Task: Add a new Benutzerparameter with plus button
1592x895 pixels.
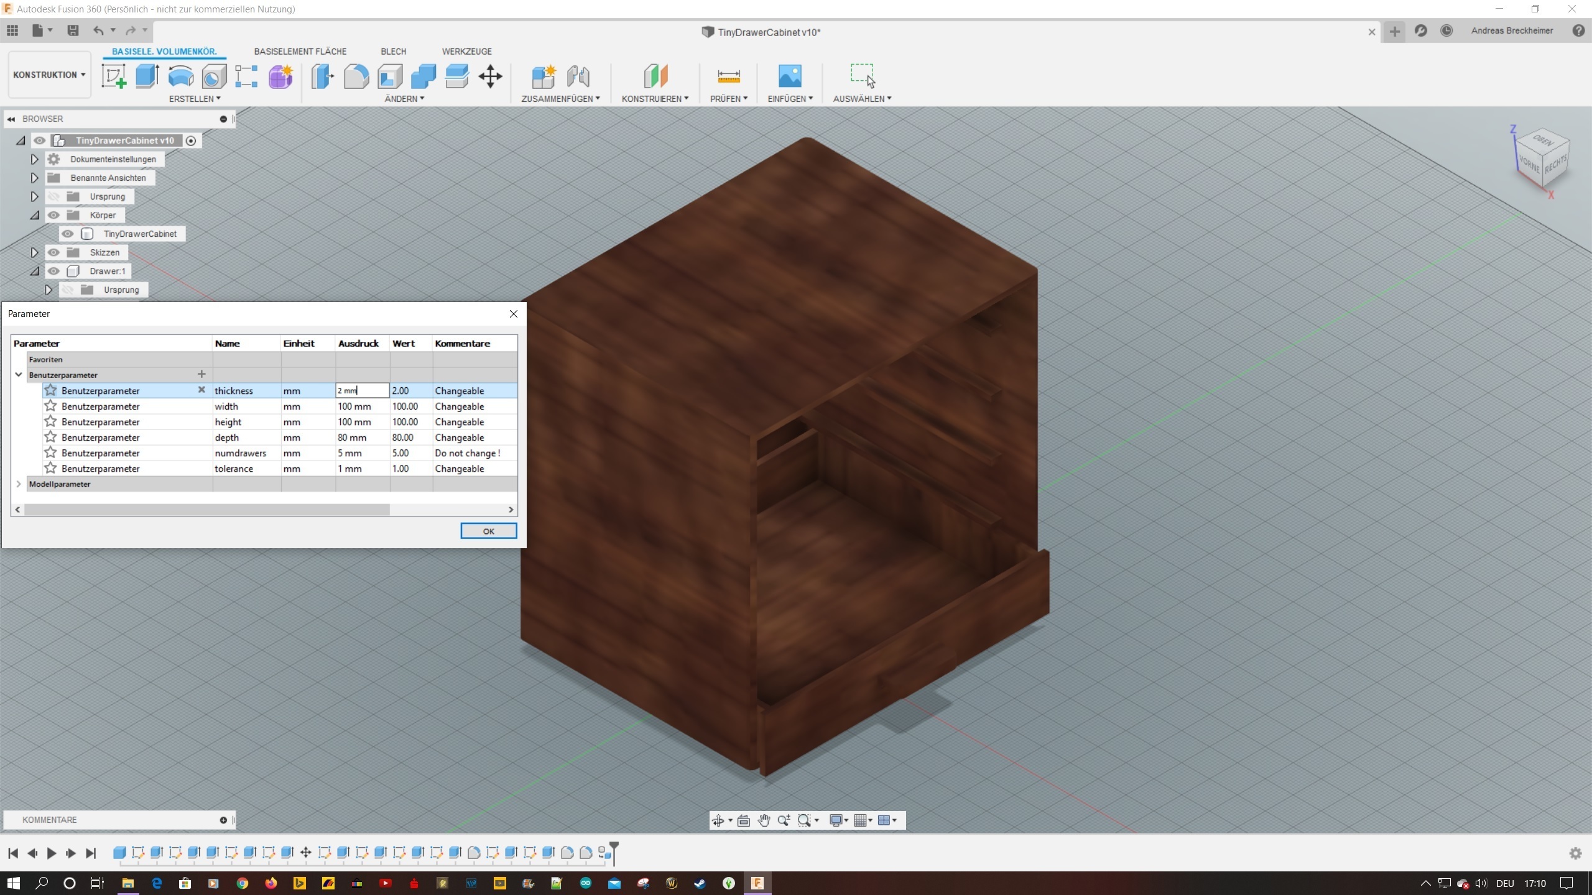Action: [x=201, y=374]
